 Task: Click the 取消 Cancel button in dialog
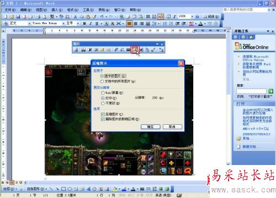pos(172,127)
